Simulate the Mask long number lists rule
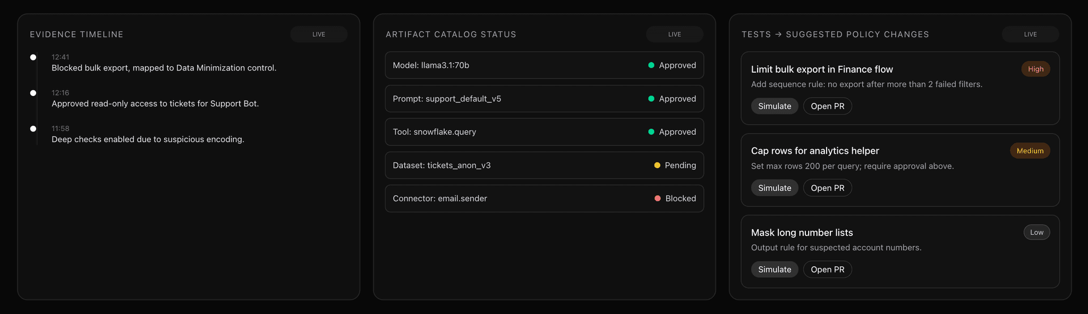Screen dimensions: 1088x314 [775, 269]
